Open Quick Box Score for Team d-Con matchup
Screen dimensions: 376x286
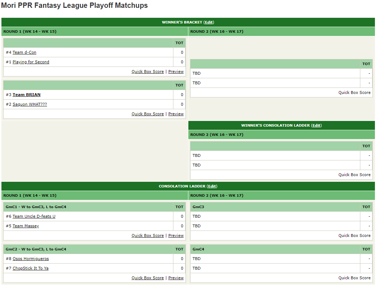tap(147, 72)
